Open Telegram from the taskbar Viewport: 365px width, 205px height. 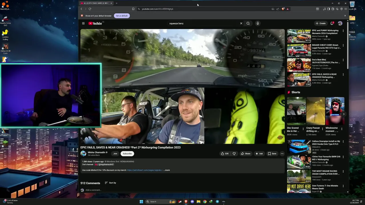point(217,202)
